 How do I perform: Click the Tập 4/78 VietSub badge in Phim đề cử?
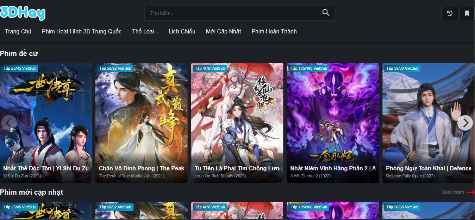[210, 68]
